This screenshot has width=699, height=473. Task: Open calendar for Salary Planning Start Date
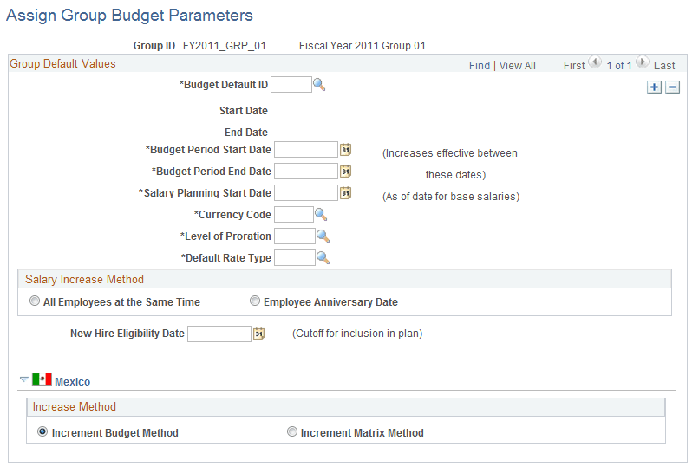[345, 193]
